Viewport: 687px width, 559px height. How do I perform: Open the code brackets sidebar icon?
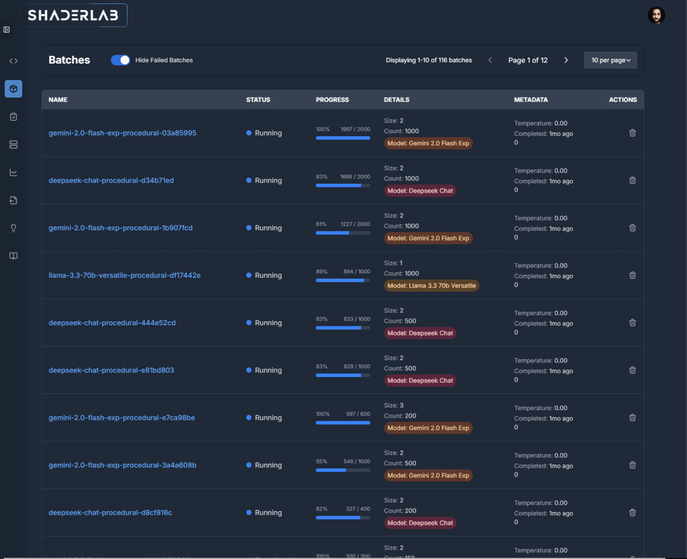click(x=14, y=61)
